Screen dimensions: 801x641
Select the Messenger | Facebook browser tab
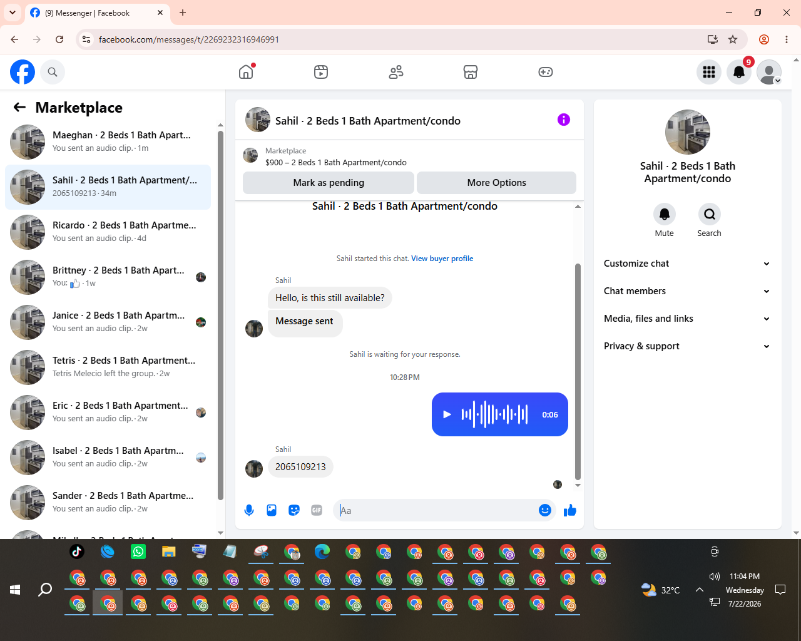point(97,13)
